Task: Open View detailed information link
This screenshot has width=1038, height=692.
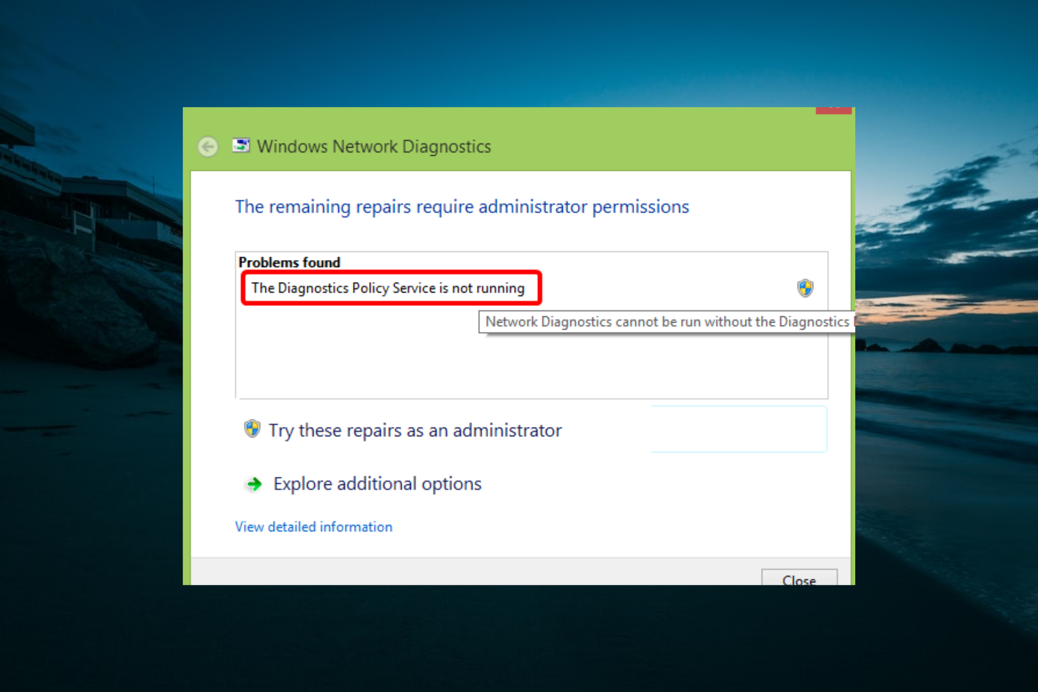Action: 314,527
